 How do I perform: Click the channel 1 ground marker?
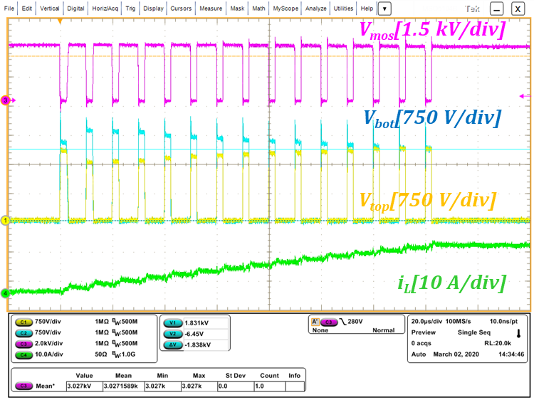pyautogui.click(x=5, y=221)
